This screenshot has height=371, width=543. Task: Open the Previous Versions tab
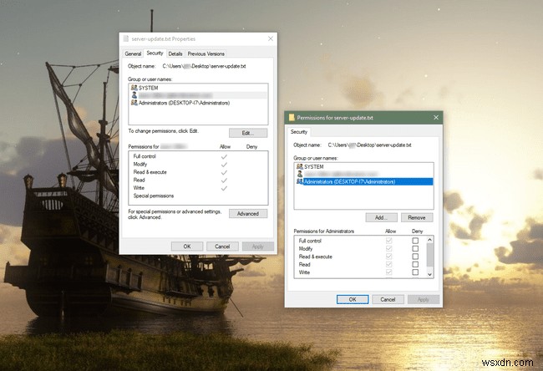pyautogui.click(x=206, y=53)
